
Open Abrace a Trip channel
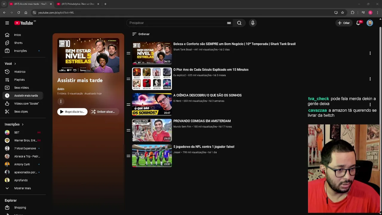click(23, 156)
